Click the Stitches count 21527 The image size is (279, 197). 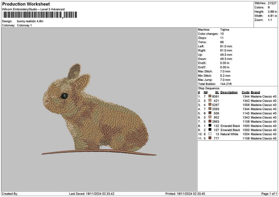click(x=273, y=3)
